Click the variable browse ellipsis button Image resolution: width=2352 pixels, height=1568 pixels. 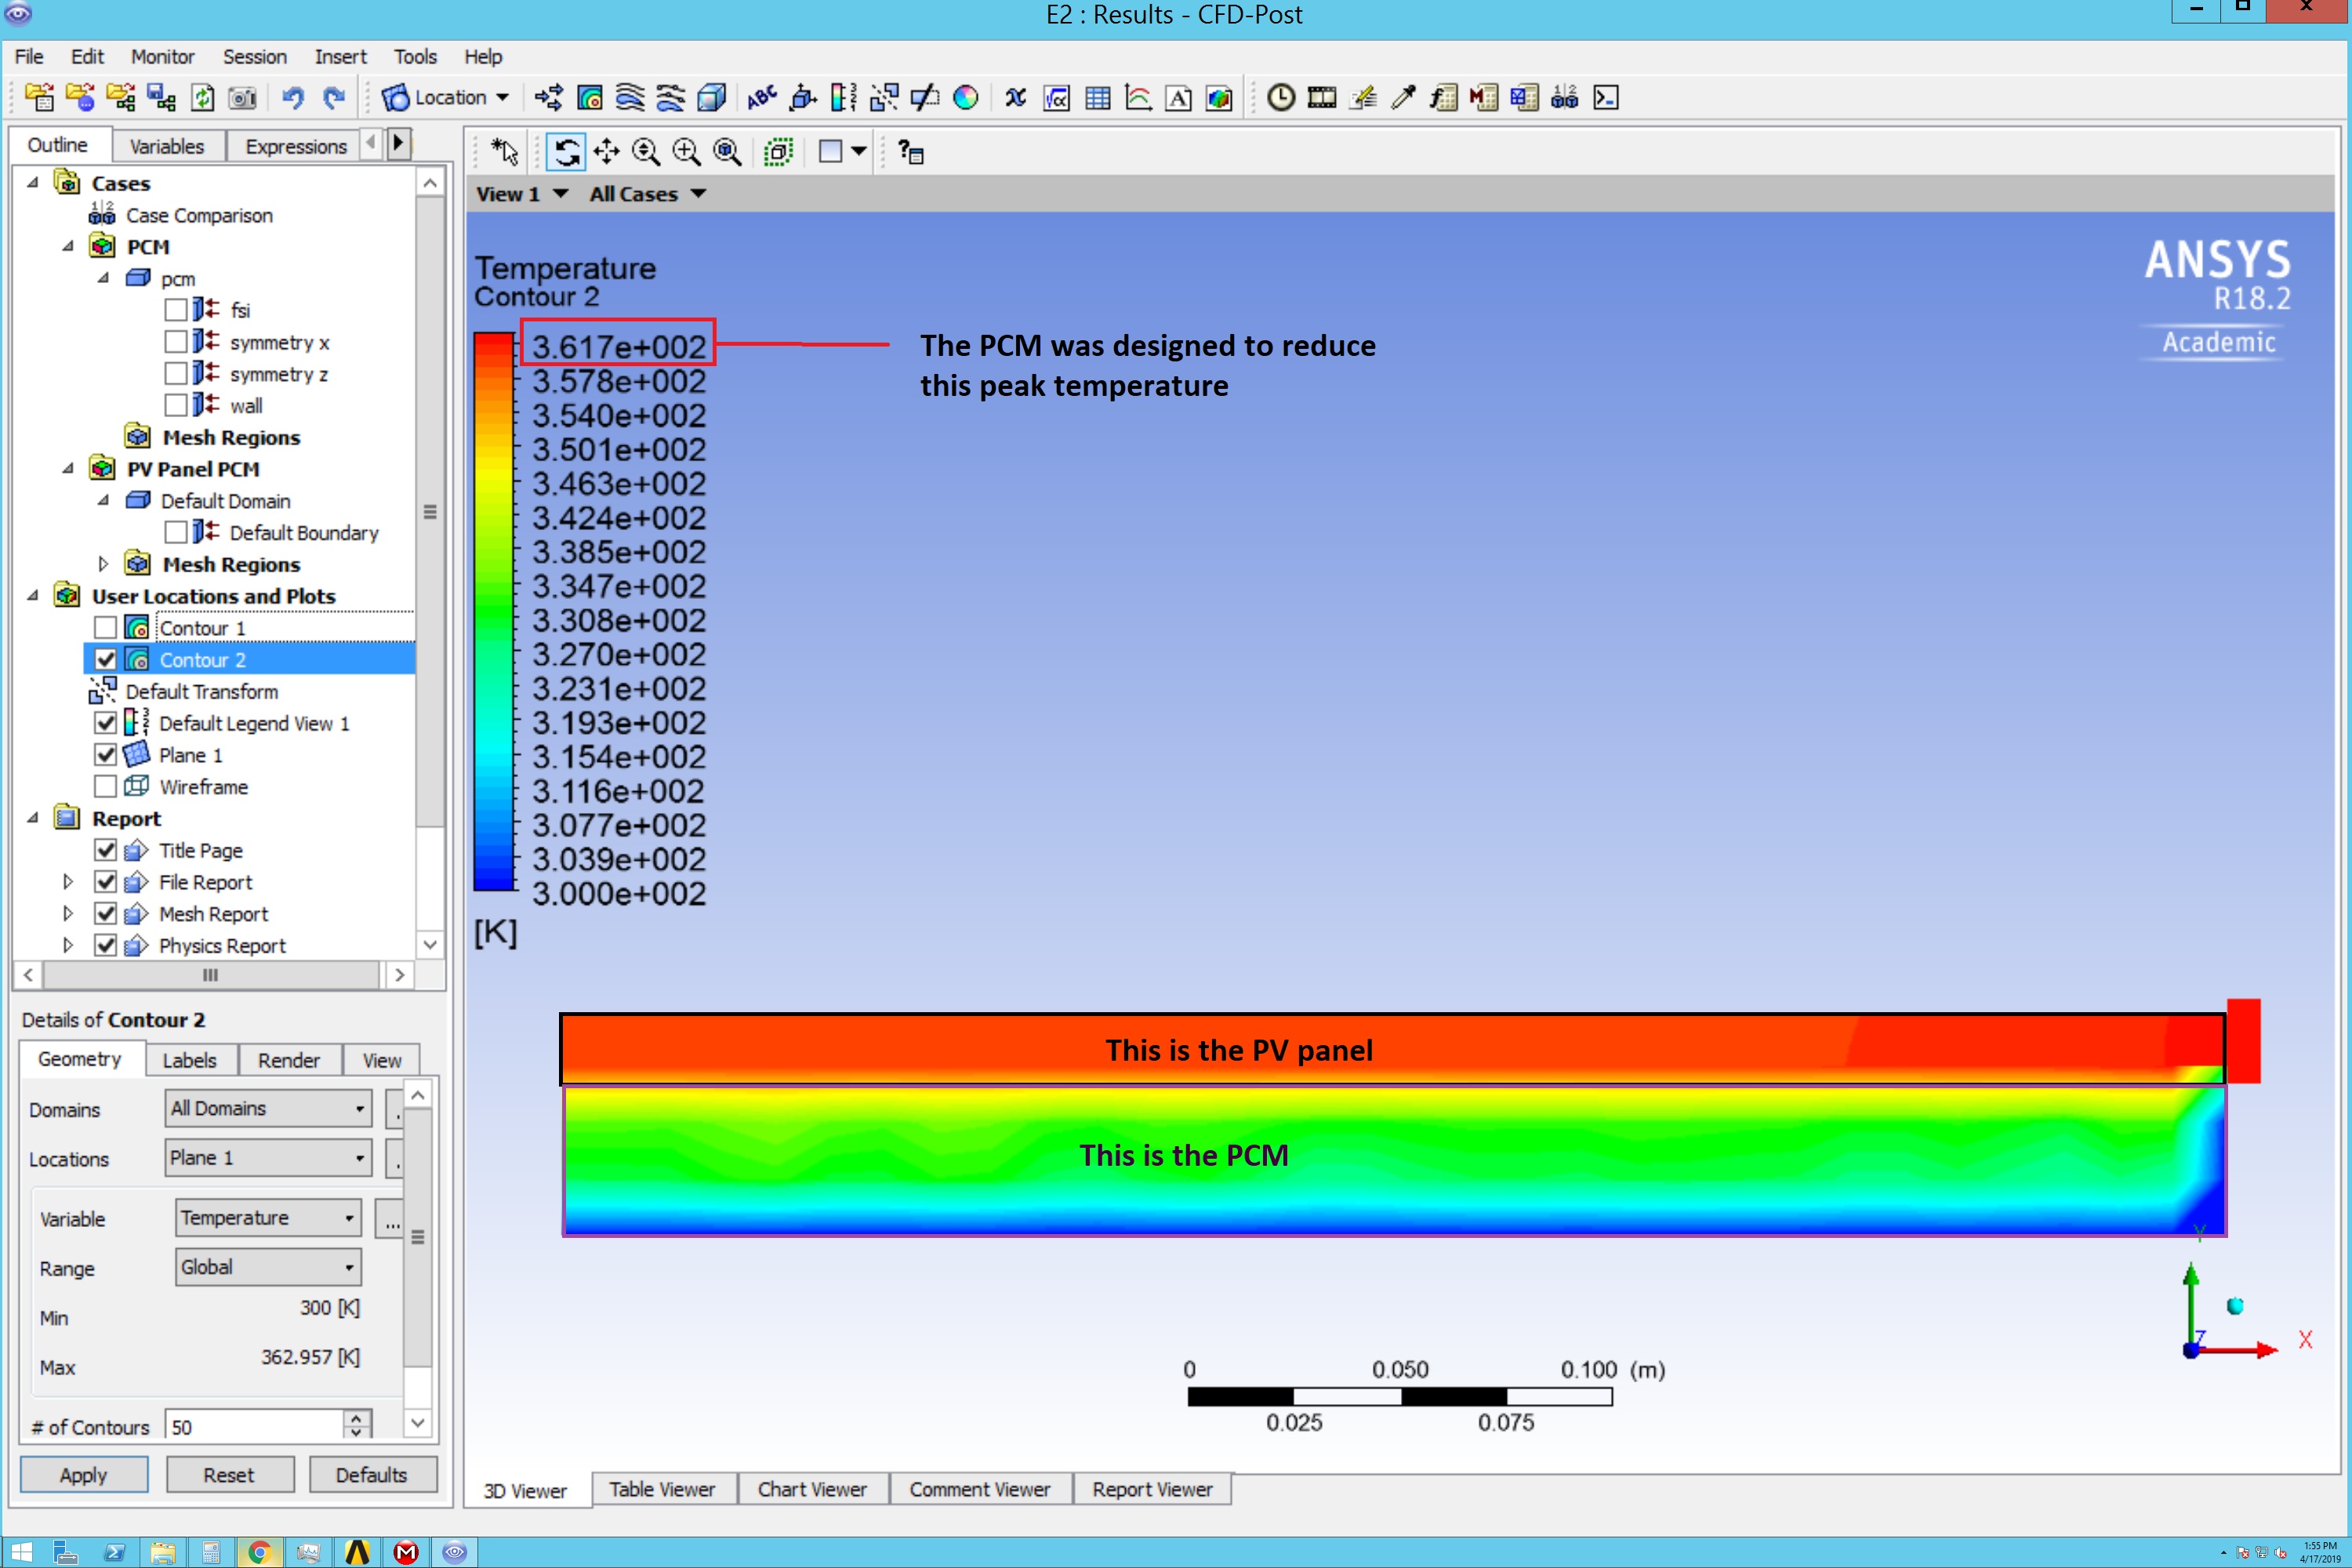[391, 1219]
